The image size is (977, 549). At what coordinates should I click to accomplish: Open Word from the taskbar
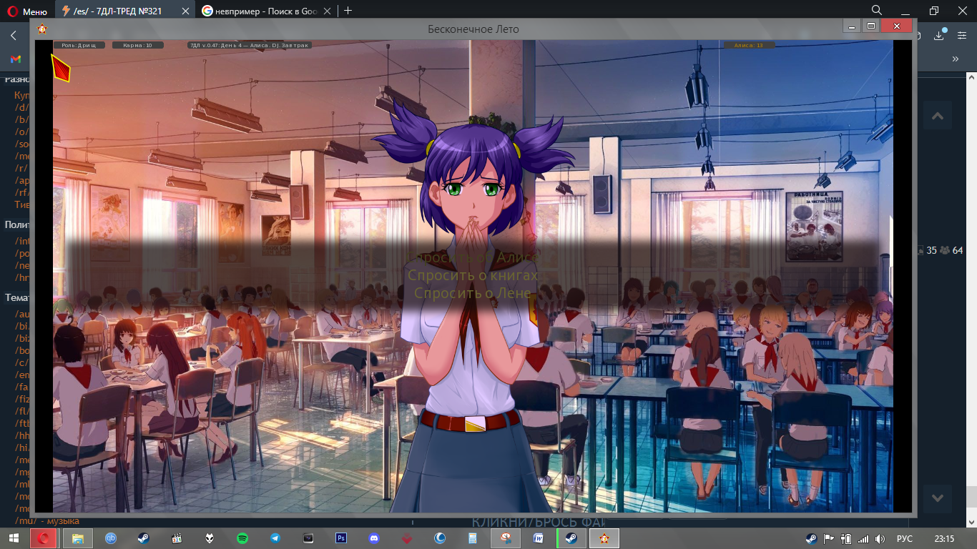[x=539, y=538]
